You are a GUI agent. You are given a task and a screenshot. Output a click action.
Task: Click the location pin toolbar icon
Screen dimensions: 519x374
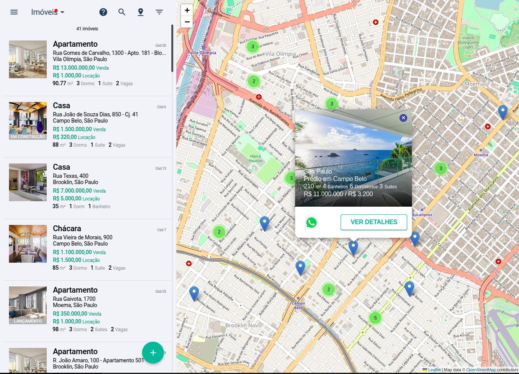tap(141, 12)
